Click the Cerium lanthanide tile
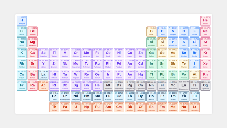Viewport: 227px width, 128px height. tap(54, 96)
